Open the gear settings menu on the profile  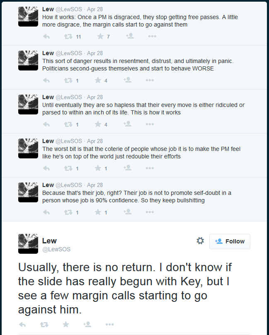pos(200,240)
